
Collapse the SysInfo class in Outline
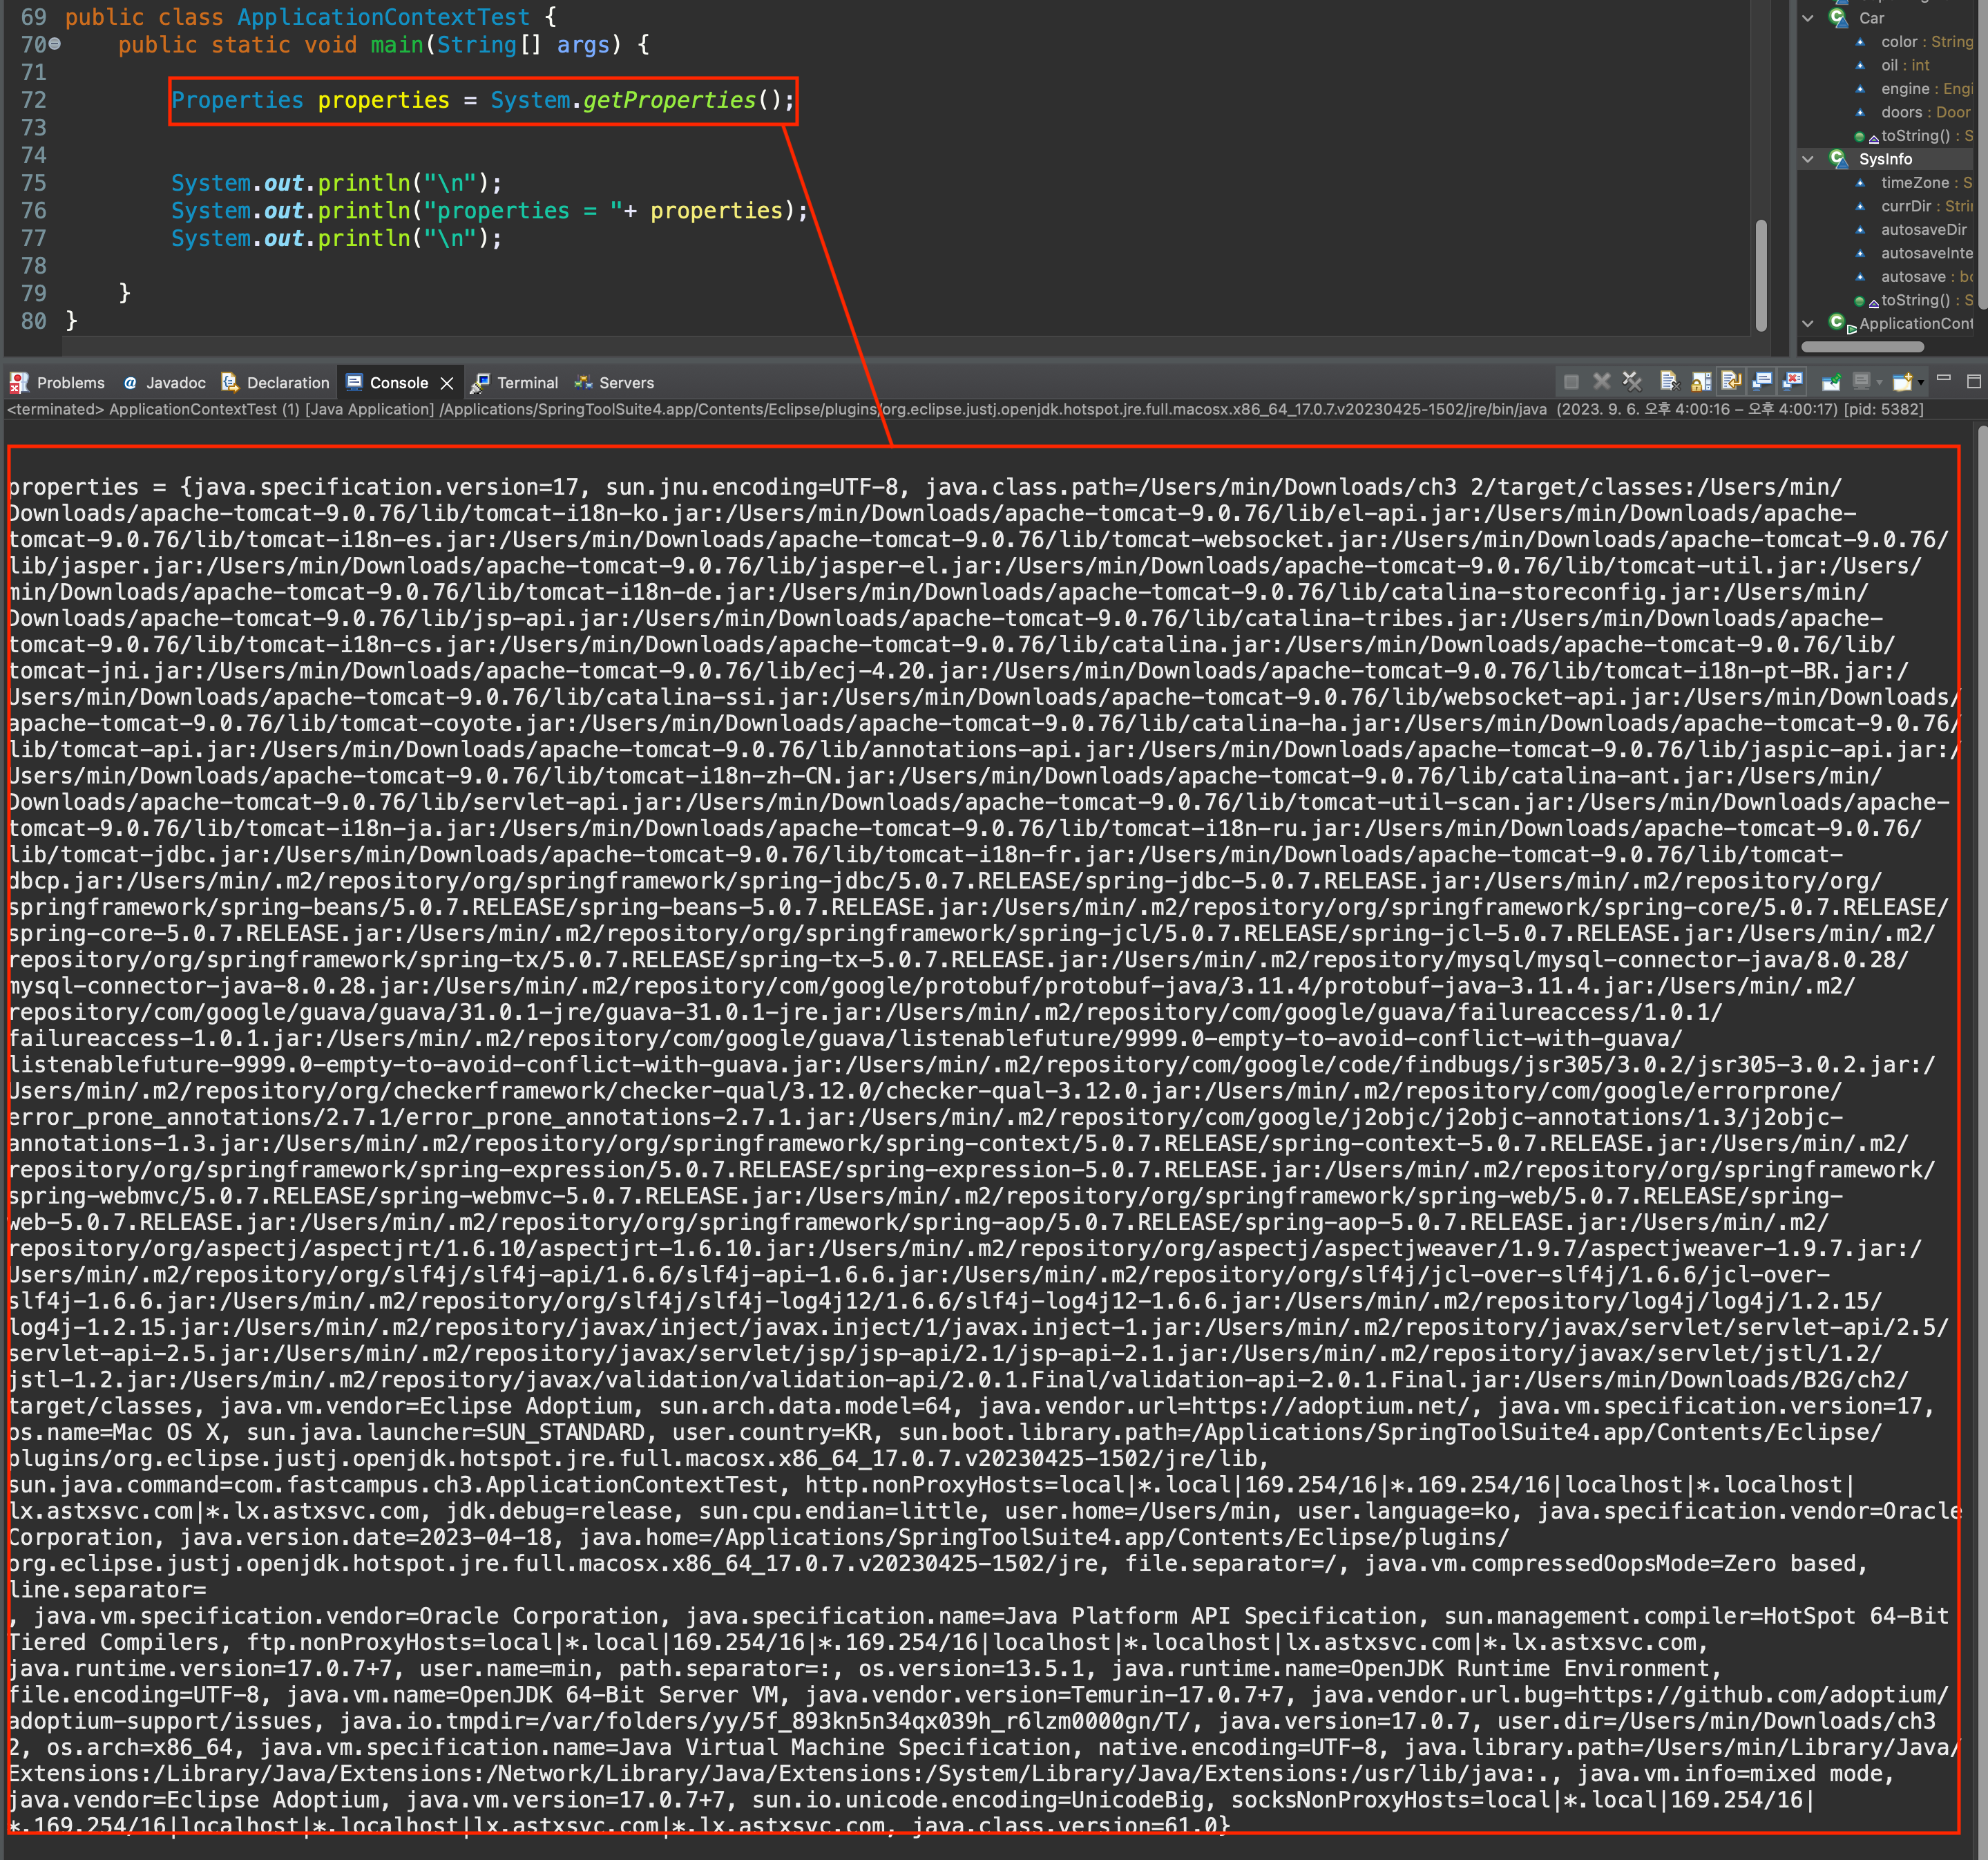1808,159
